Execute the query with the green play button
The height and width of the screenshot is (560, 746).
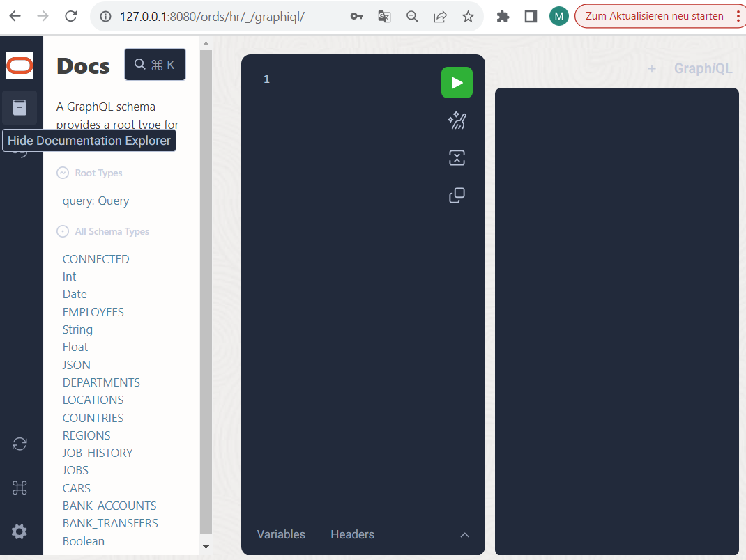(x=457, y=82)
